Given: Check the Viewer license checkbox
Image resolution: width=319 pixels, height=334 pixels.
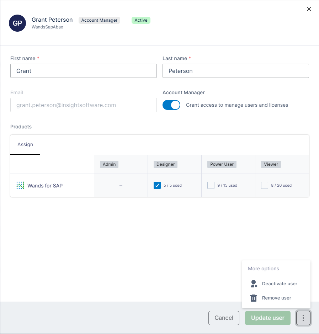Looking at the screenshot, I should pos(265,185).
